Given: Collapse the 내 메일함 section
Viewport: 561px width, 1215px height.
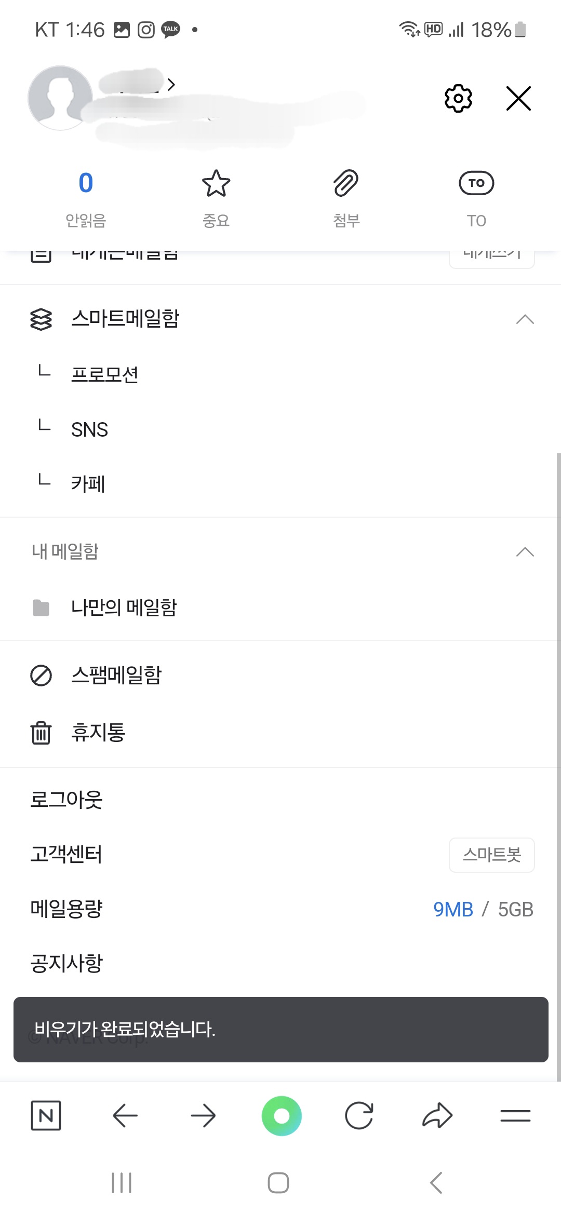Looking at the screenshot, I should coord(525,551).
